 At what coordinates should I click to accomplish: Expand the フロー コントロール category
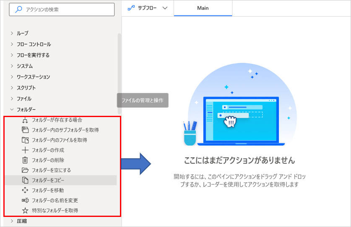coord(12,44)
